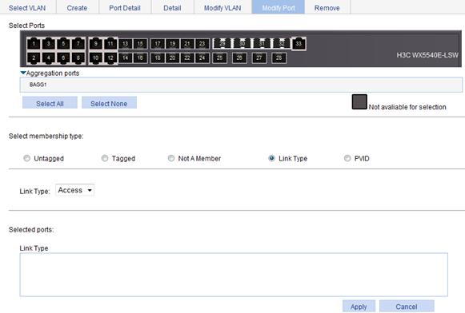Select port 18 on the switch panel
Viewport: 465px width, 313px height.
tap(158, 58)
